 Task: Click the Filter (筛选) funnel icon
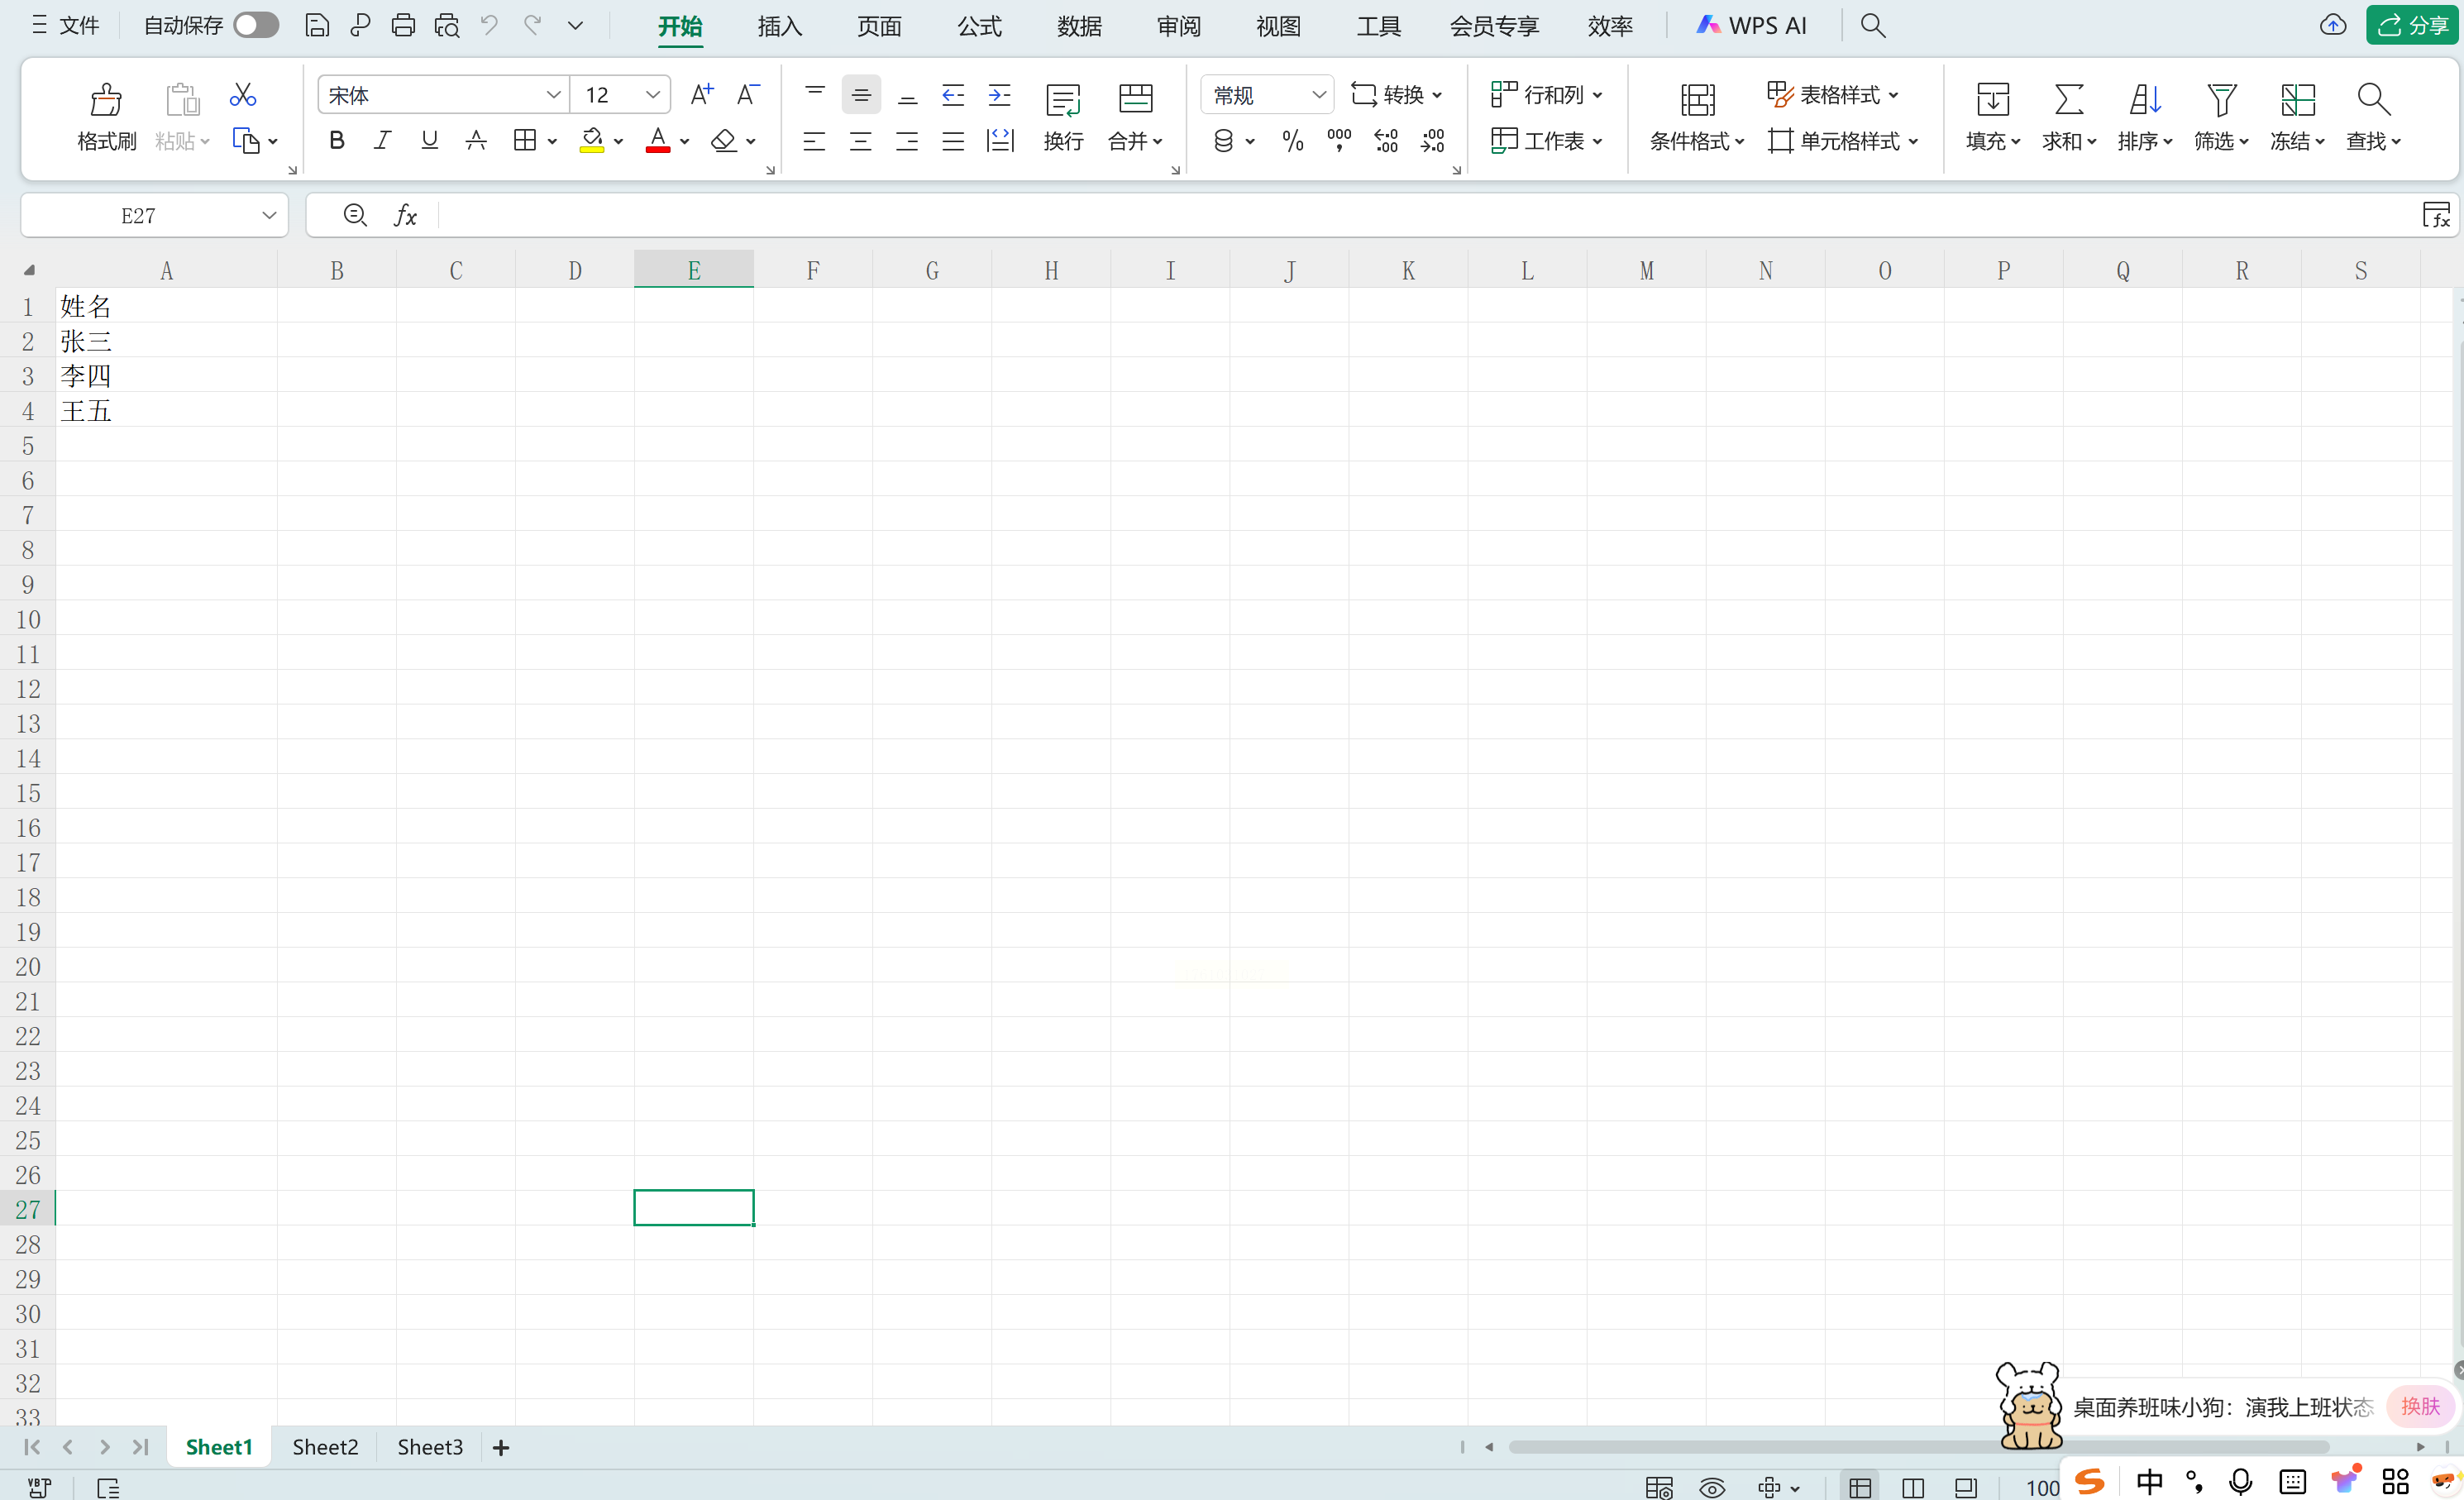pos(2221,100)
